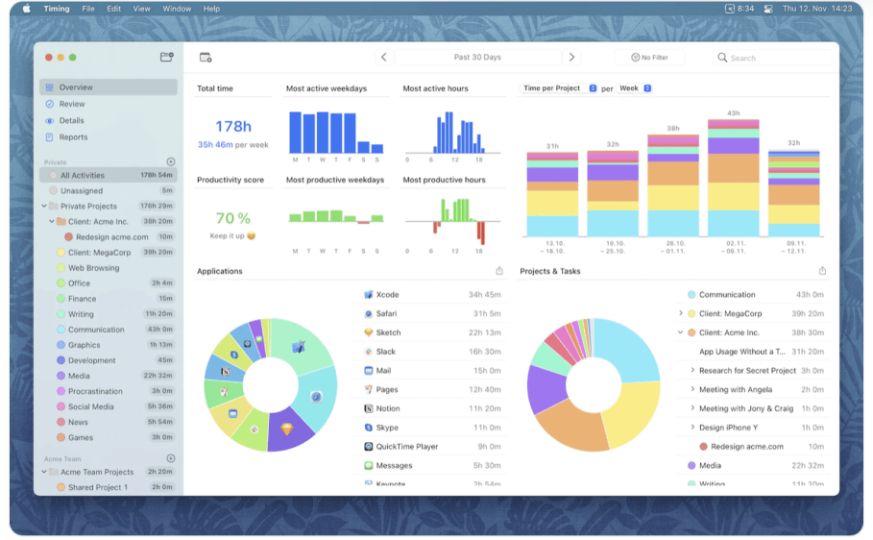Screen dimensions: 873x540
Task: Click the share icon beside Projects & Tasks
Action: (822, 271)
